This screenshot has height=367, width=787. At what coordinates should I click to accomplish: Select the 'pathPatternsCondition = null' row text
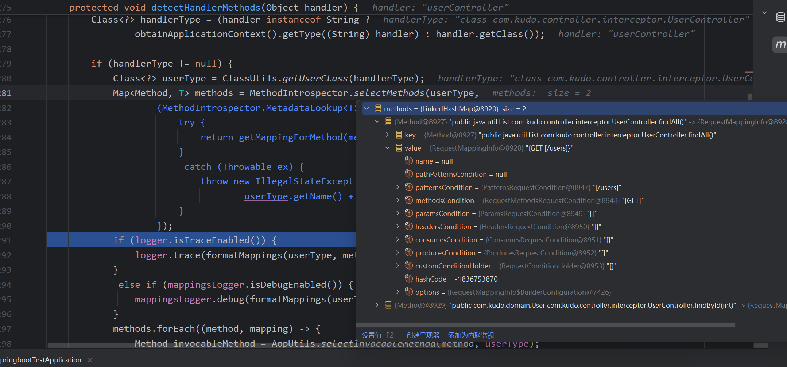461,174
